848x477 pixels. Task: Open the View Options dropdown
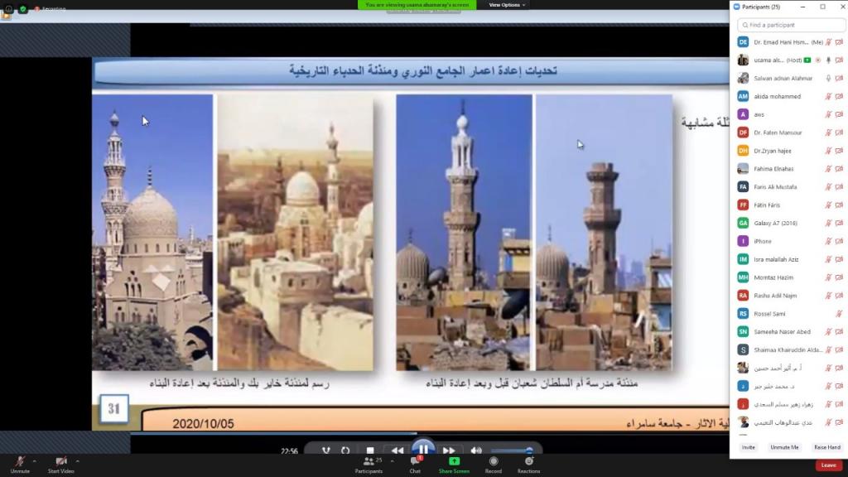tap(507, 5)
